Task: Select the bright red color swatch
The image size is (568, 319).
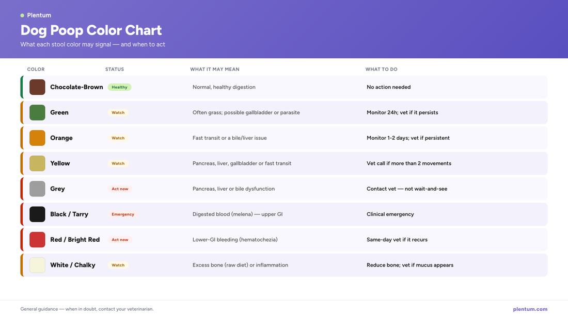Action: [37, 240]
